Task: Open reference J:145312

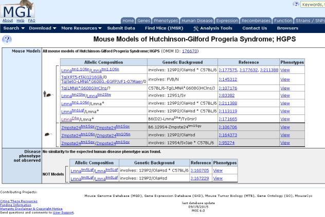Action: tap(228, 79)
